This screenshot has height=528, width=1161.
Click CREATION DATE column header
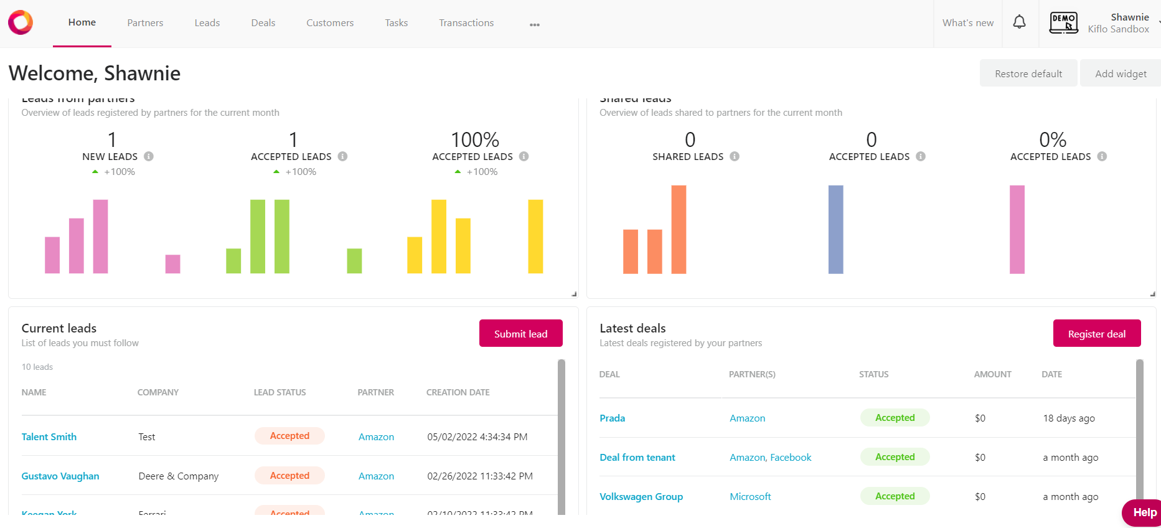pos(458,392)
